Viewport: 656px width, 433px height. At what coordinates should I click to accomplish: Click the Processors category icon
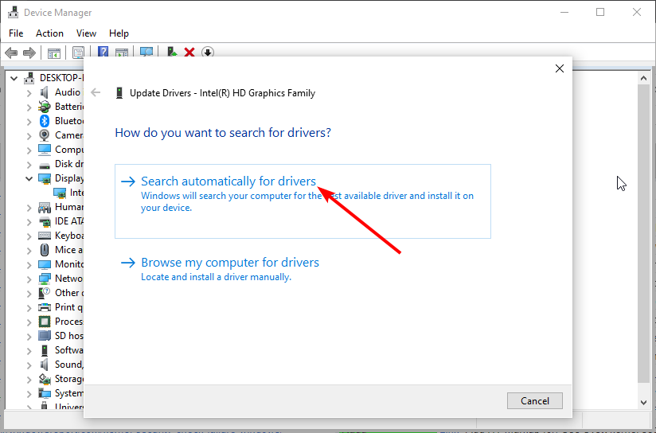coord(45,322)
